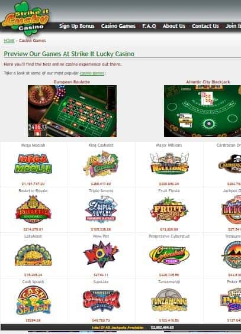The height and width of the screenshot is (334, 241).
Task: Open the Fruit Fiesta game icon
Action: 169,209
